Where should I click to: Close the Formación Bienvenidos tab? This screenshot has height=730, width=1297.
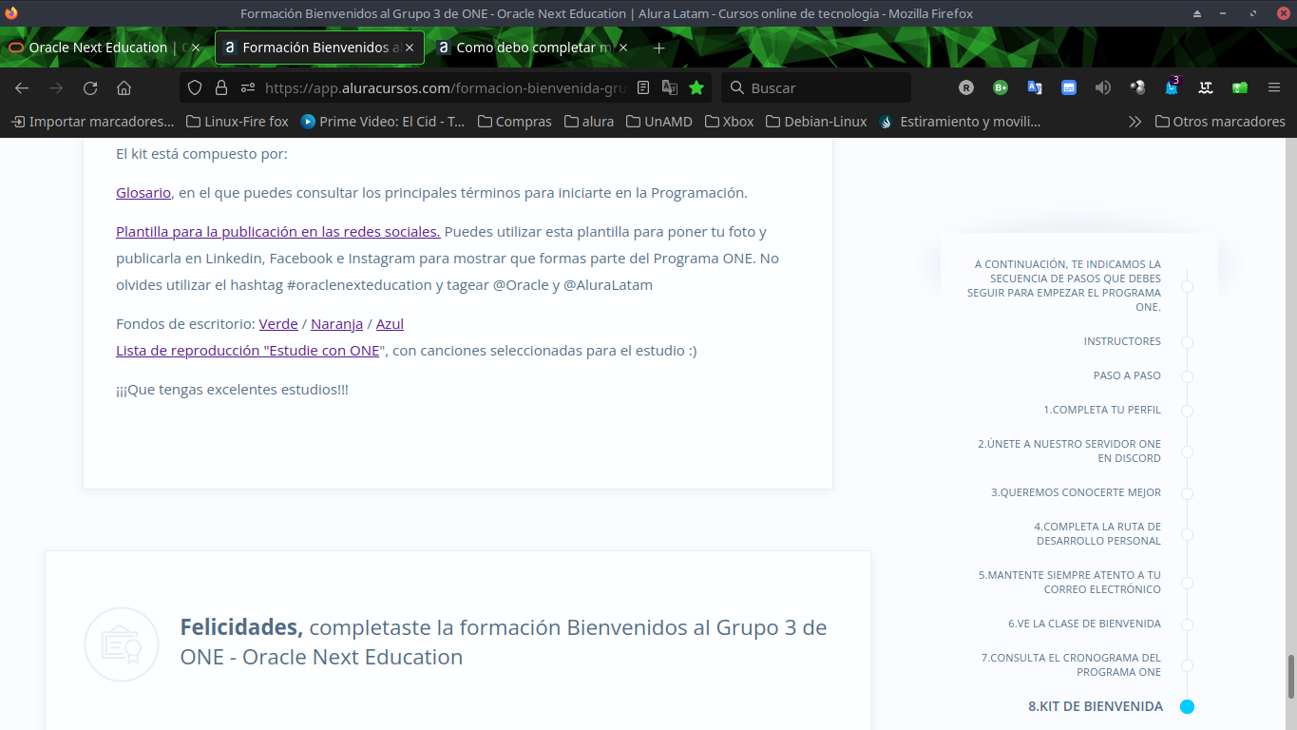coord(410,48)
